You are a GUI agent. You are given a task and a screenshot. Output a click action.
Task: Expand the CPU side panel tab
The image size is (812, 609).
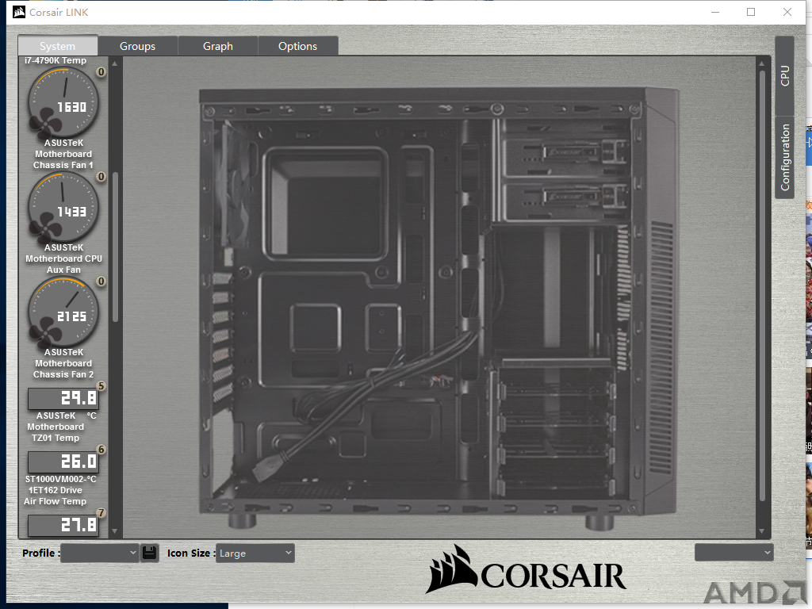click(x=784, y=75)
